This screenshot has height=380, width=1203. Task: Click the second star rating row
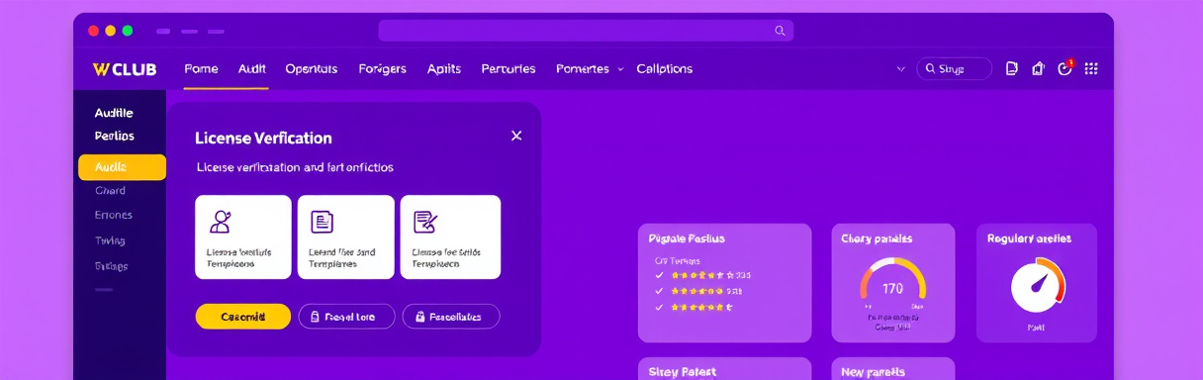[706, 291]
